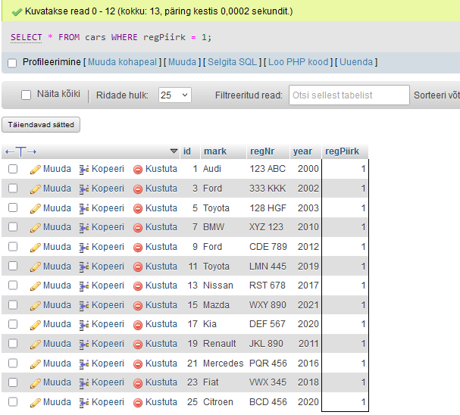This screenshot has height=415, width=460.
Task: Enable the Profileerimine checkbox
Action: tap(12, 62)
